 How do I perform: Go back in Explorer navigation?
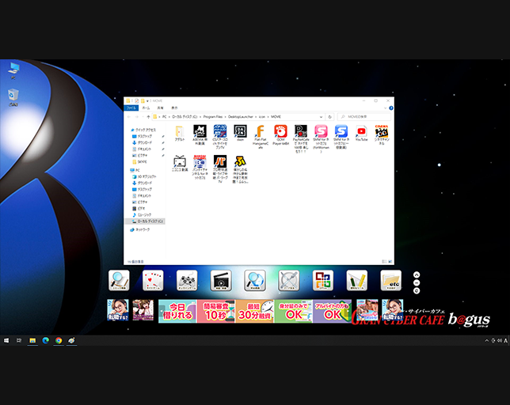click(x=129, y=116)
